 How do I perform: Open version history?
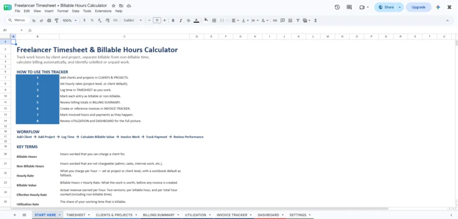click(x=337, y=7)
